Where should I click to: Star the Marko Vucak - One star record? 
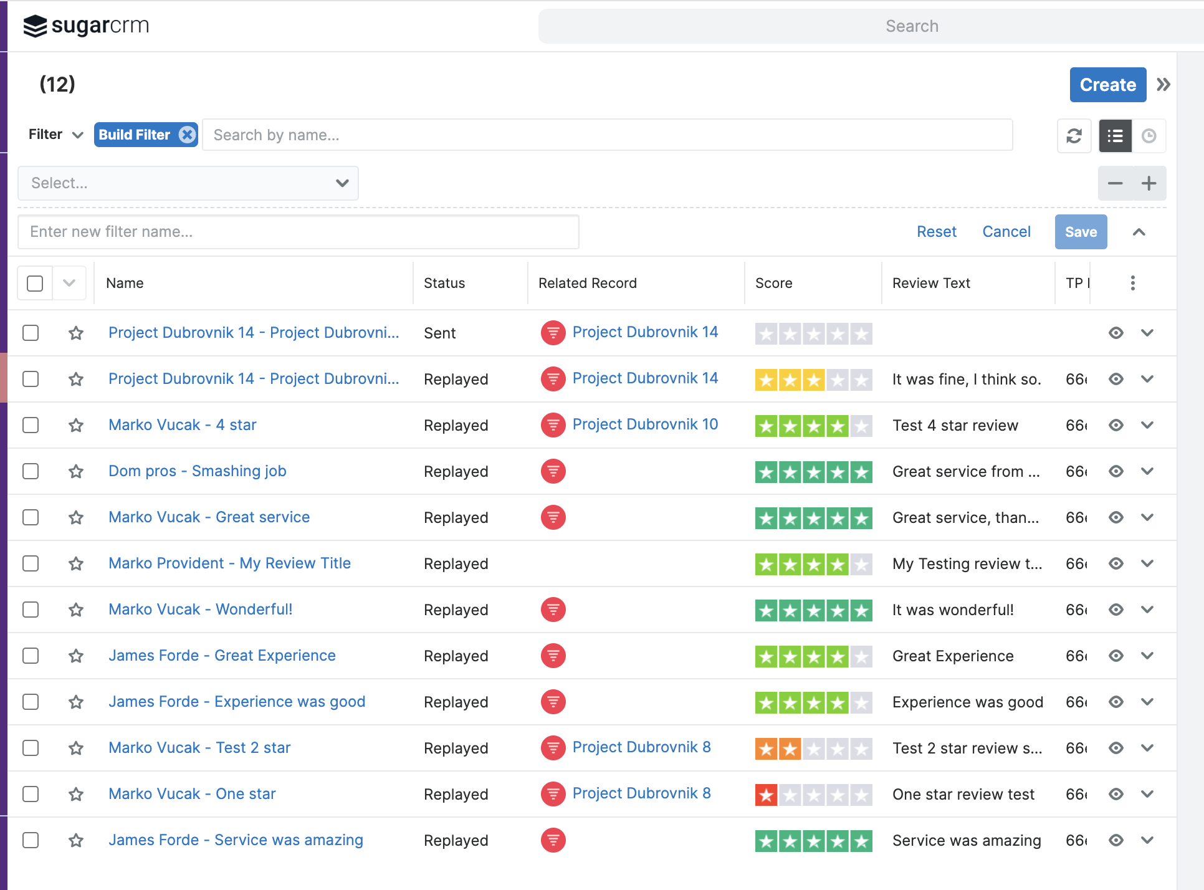(x=76, y=794)
